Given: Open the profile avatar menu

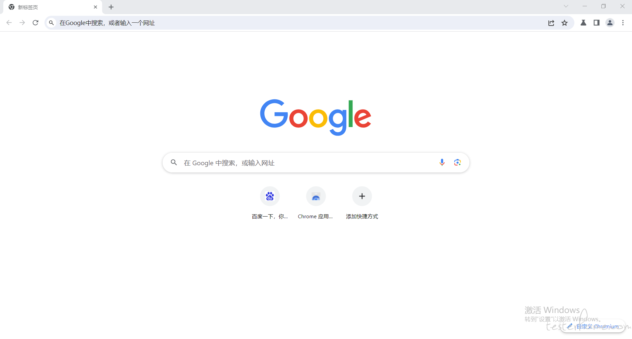Looking at the screenshot, I should 610,23.
